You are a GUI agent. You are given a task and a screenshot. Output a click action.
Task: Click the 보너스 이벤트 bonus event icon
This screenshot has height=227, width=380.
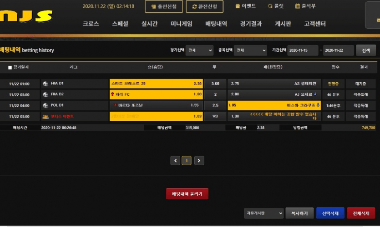pyautogui.click(x=46, y=117)
